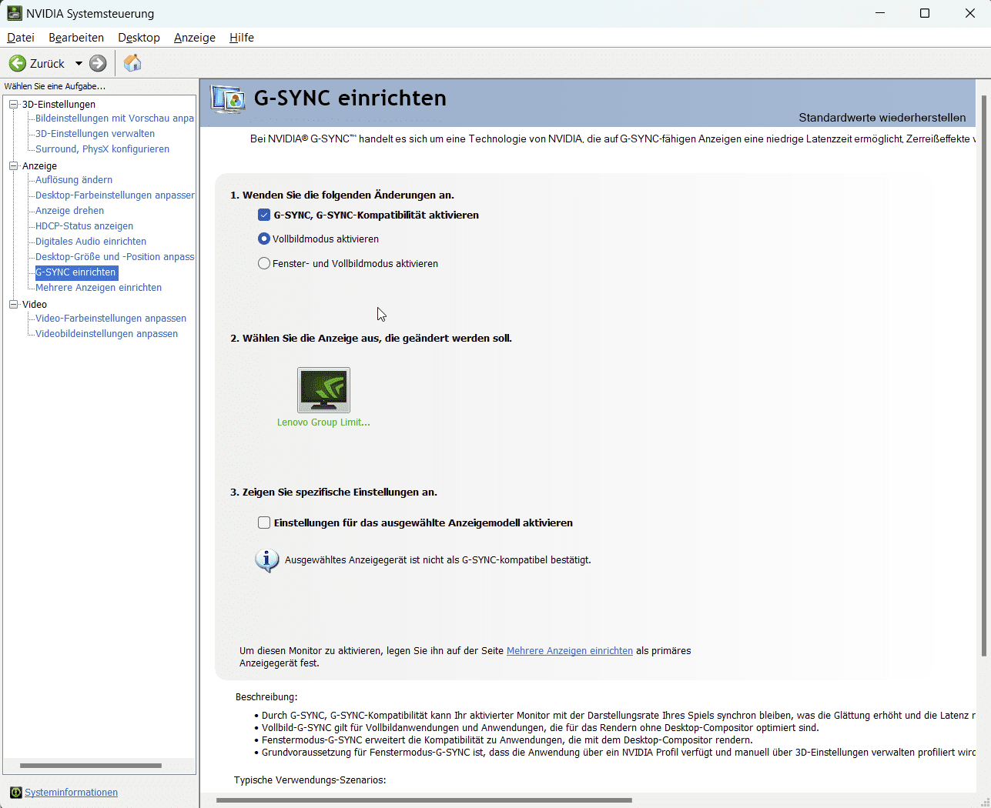This screenshot has height=808, width=991.
Task: Click the info bubble icon near compatibility note
Action: click(x=266, y=560)
